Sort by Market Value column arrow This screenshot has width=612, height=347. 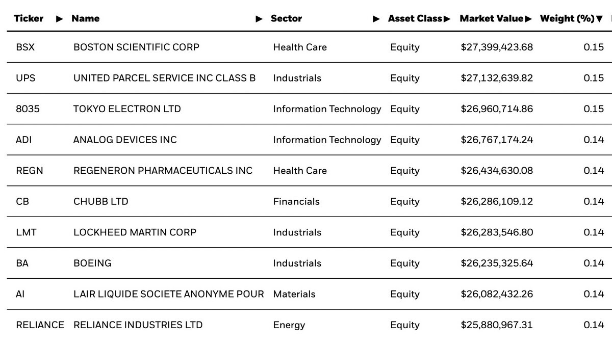click(x=528, y=19)
